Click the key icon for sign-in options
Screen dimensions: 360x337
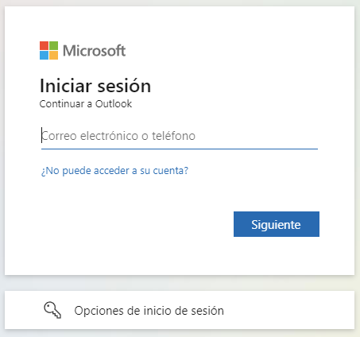[x=52, y=310]
